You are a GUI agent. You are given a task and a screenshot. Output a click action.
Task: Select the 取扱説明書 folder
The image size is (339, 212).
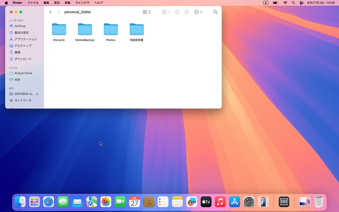point(137,30)
